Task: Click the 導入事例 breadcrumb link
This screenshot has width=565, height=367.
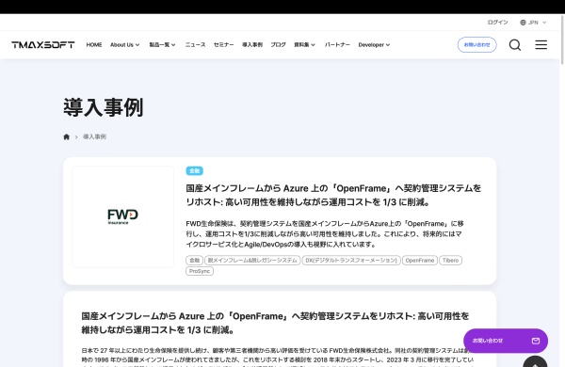Action: 94,136
